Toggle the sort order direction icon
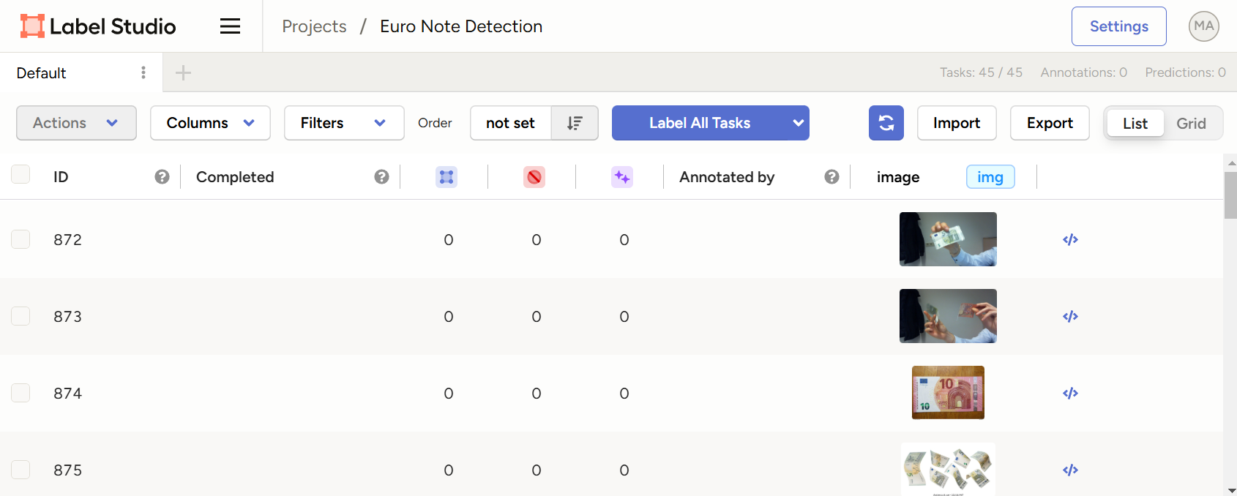 [x=575, y=123]
